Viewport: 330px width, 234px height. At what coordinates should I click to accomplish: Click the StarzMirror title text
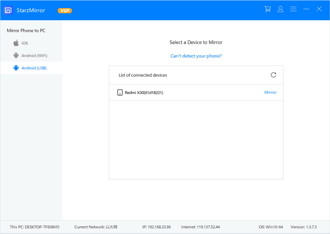coord(31,10)
